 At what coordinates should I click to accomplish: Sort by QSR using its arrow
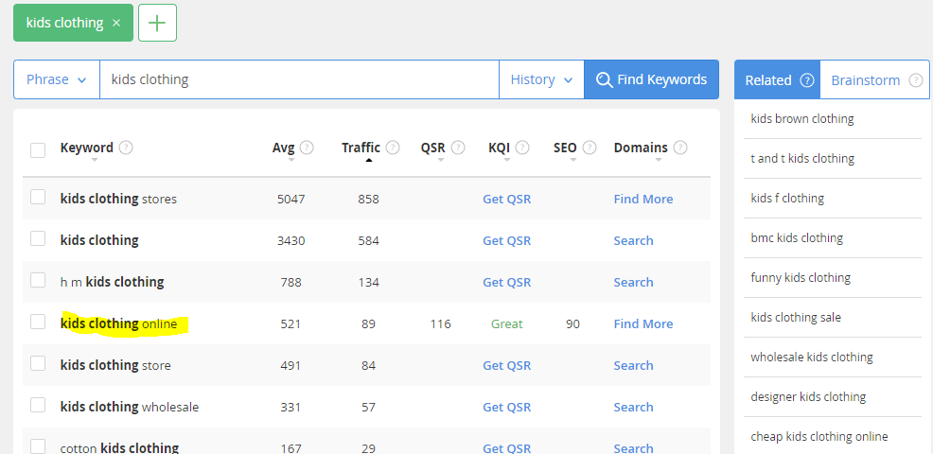pyautogui.click(x=441, y=160)
